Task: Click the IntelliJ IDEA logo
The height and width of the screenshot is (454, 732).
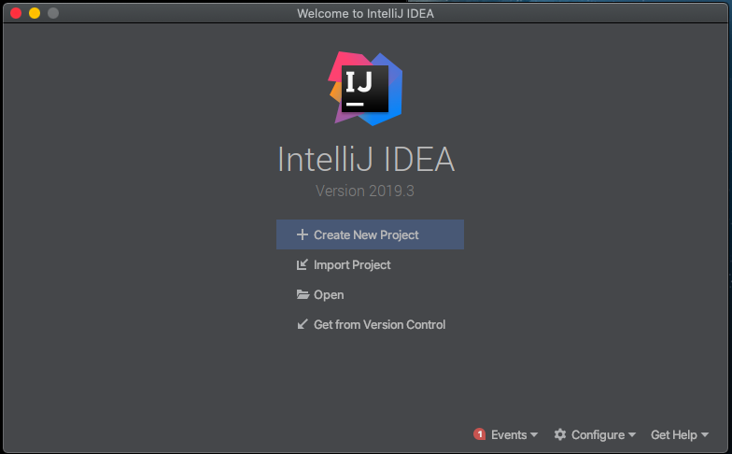Action: click(366, 88)
